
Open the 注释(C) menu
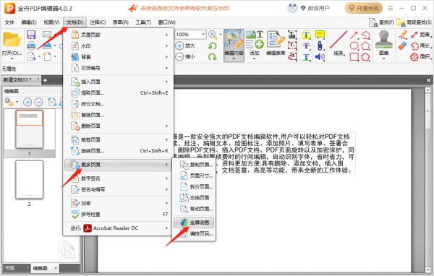point(98,22)
